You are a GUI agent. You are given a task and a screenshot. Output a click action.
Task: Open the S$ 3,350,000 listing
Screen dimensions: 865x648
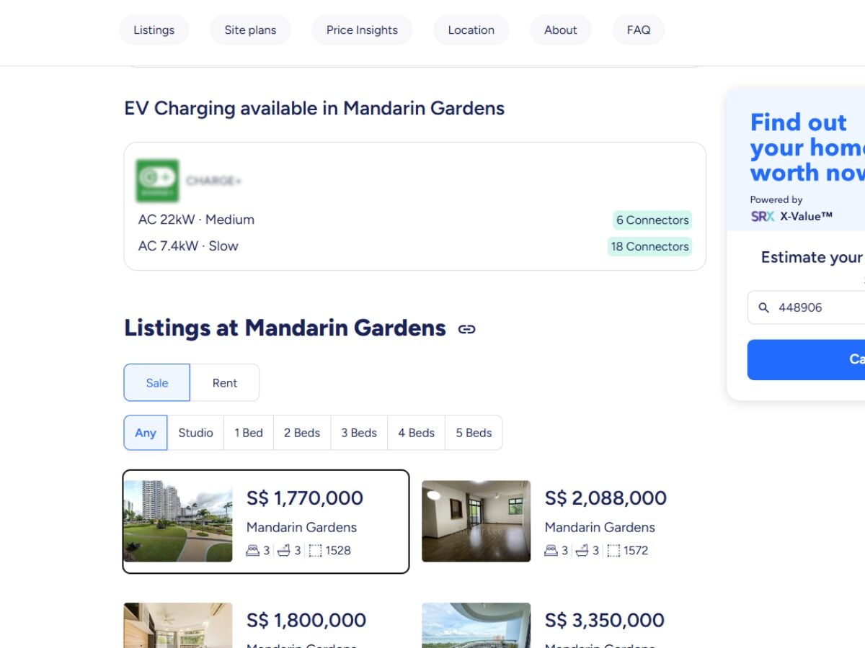tap(564, 625)
